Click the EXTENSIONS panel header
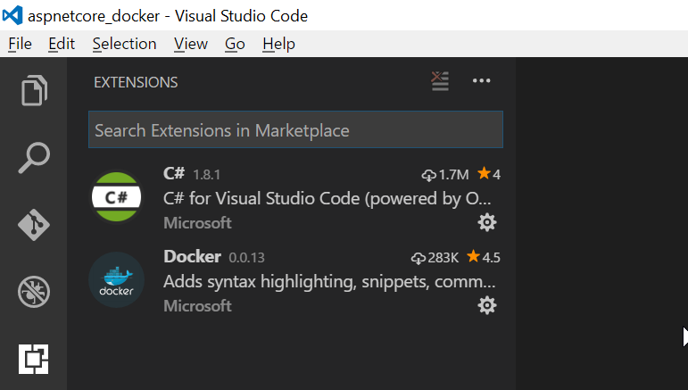Image resolution: width=688 pixels, height=390 pixels. [x=136, y=82]
